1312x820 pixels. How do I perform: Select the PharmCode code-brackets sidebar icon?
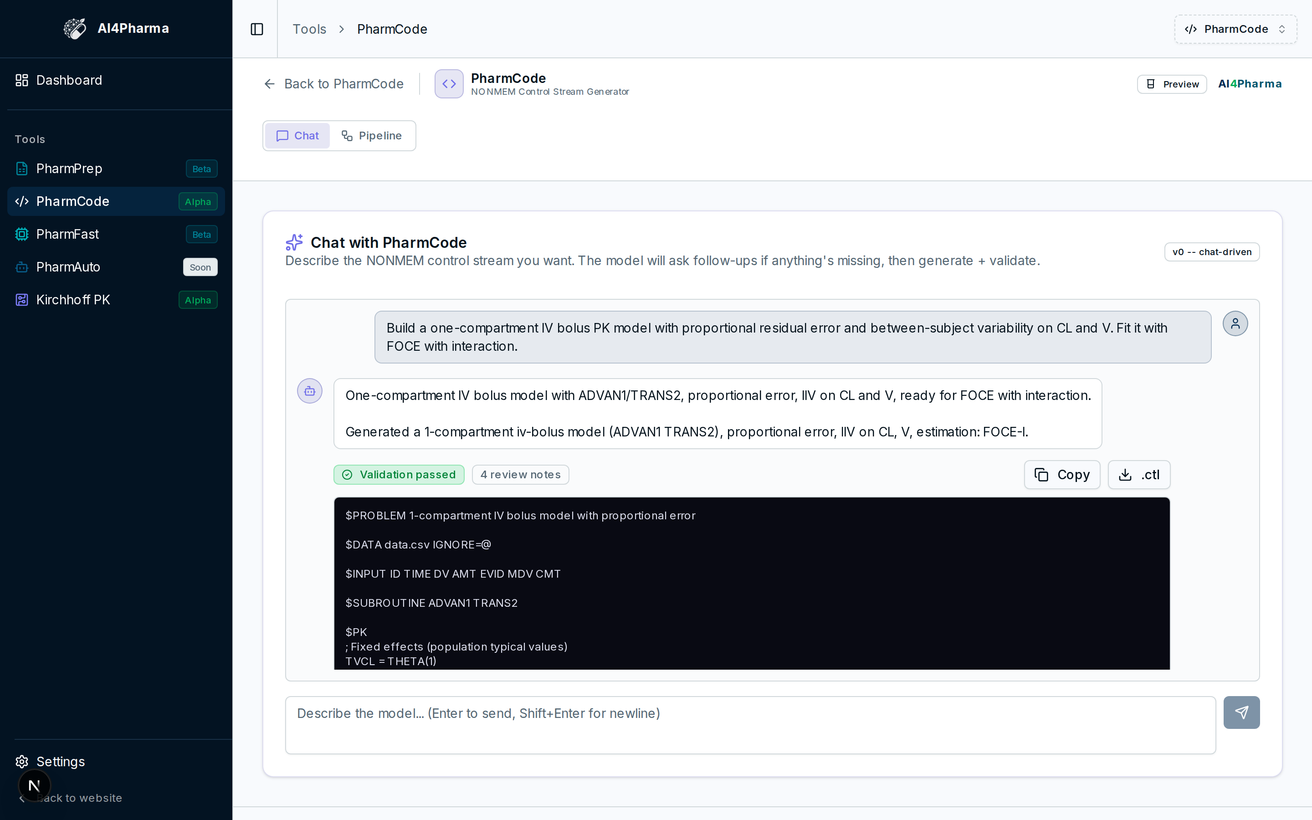(x=22, y=201)
